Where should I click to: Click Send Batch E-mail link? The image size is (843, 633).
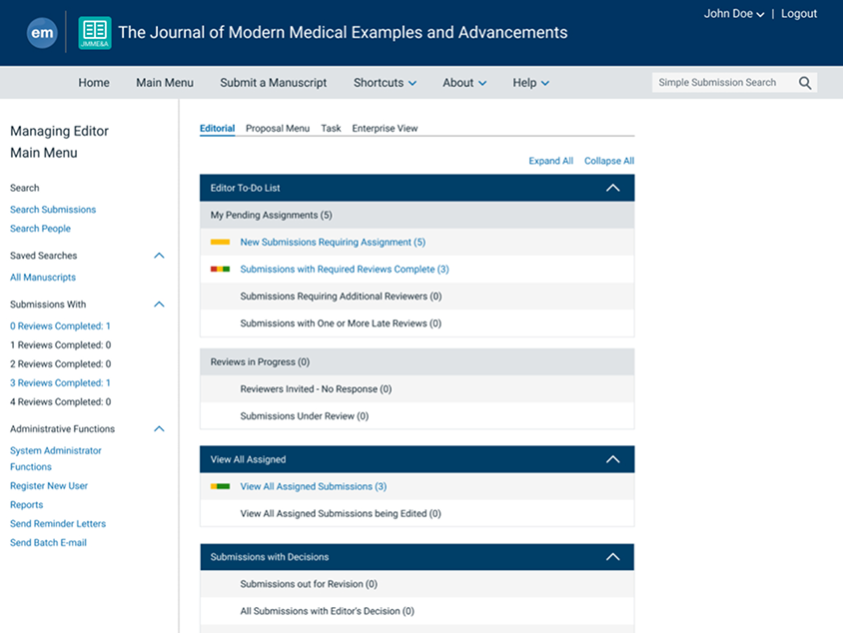click(x=48, y=543)
